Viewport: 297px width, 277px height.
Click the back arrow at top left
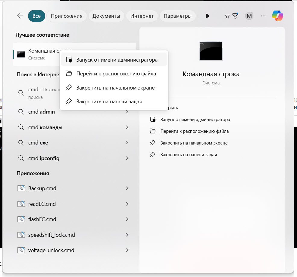(x=20, y=16)
